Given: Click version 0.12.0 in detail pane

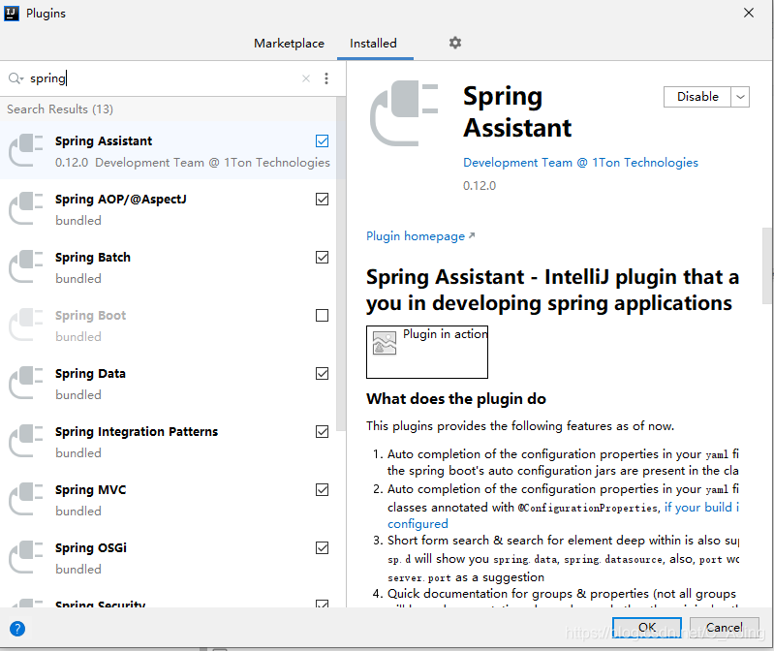Looking at the screenshot, I should pos(480,186).
